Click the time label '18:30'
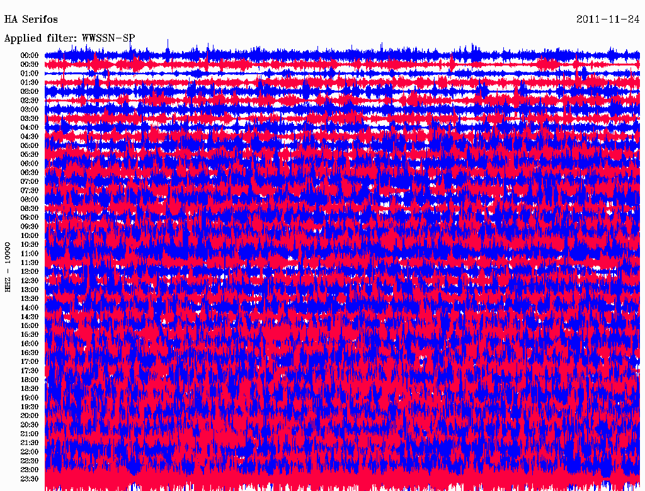Image resolution: width=645 pixels, height=491 pixels. pos(30,389)
